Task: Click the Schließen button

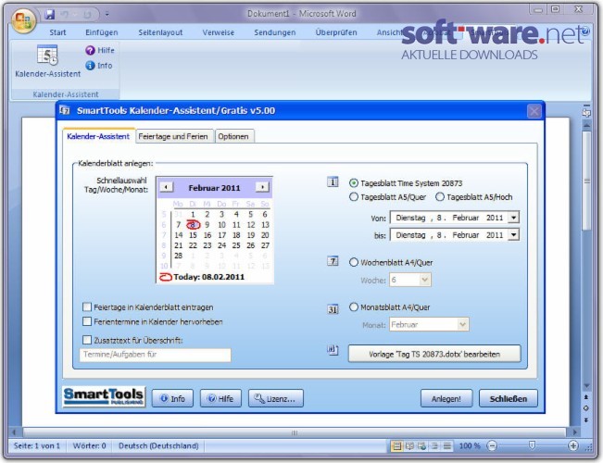Action: 508,398
